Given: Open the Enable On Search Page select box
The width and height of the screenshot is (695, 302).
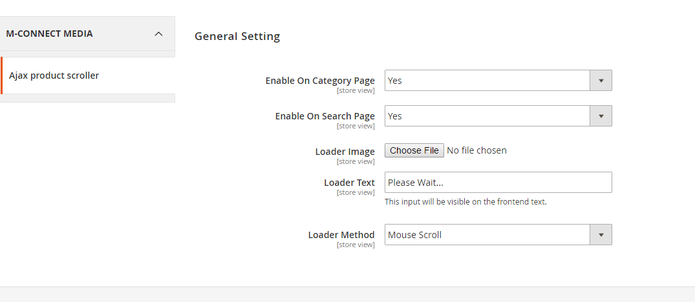Looking at the screenshot, I should click(x=487, y=116).
